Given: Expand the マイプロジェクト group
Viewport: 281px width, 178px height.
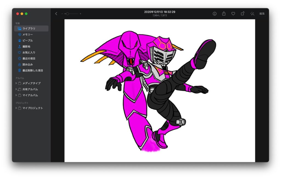Looking at the screenshot, I should pos(16,108).
